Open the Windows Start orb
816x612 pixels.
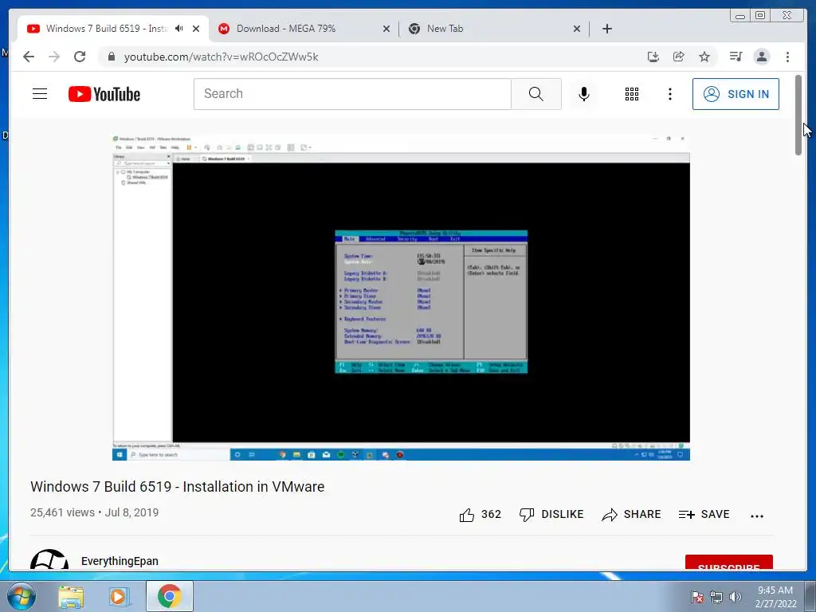(x=22, y=596)
